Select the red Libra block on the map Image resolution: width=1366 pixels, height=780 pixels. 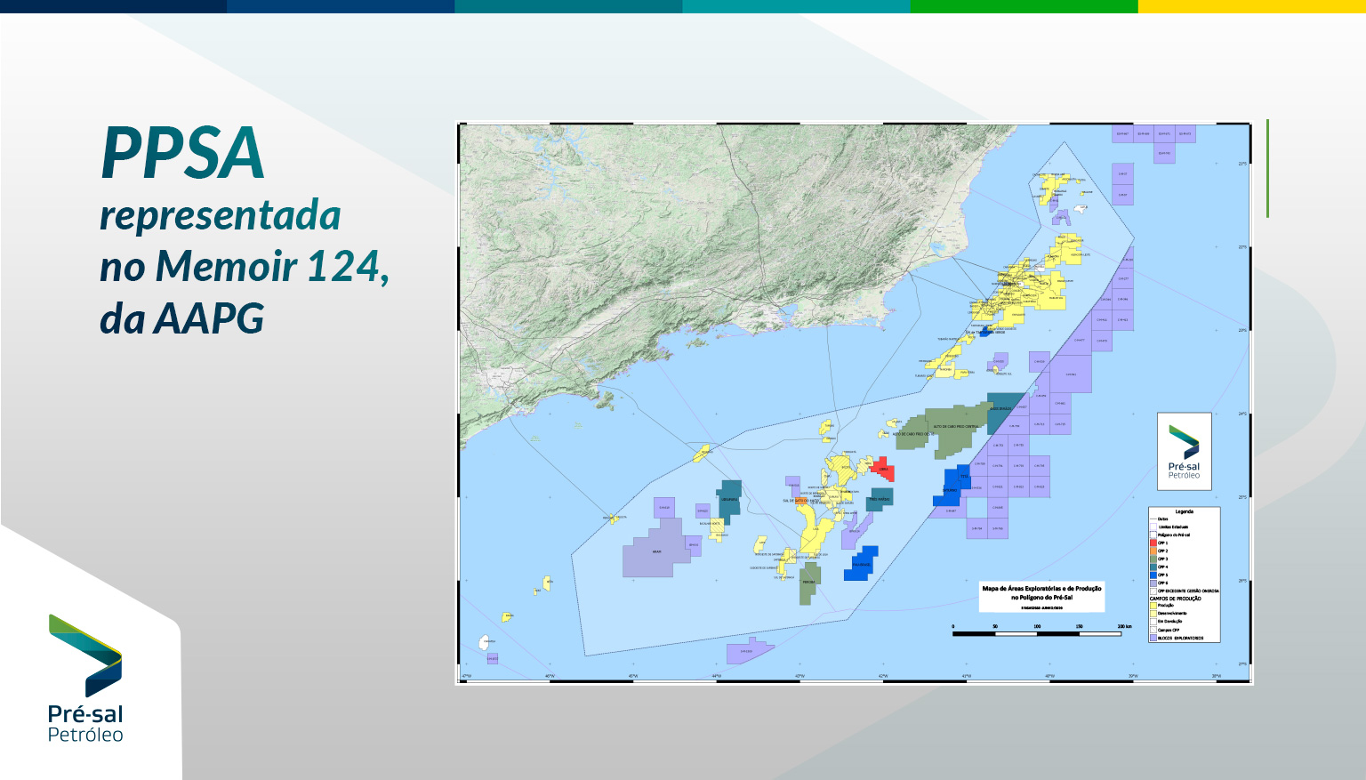coord(884,469)
